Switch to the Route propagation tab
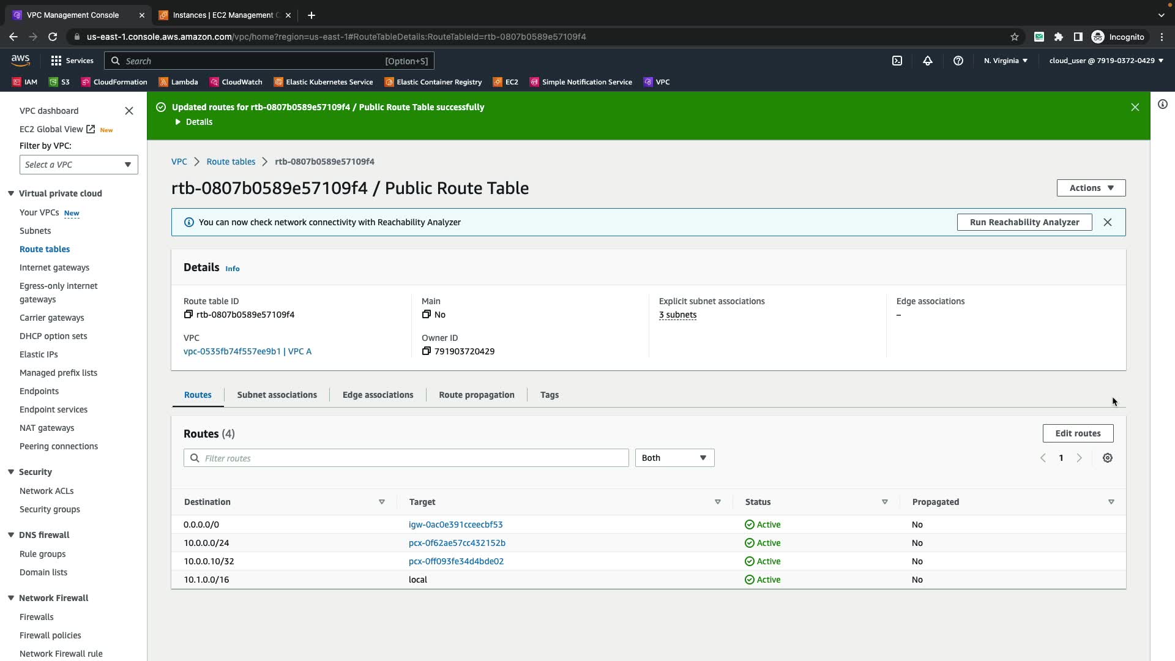 (x=476, y=395)
